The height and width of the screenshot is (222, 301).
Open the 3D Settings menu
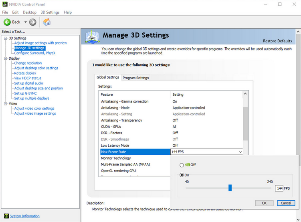pyautogui.click(x=50, y=12)
